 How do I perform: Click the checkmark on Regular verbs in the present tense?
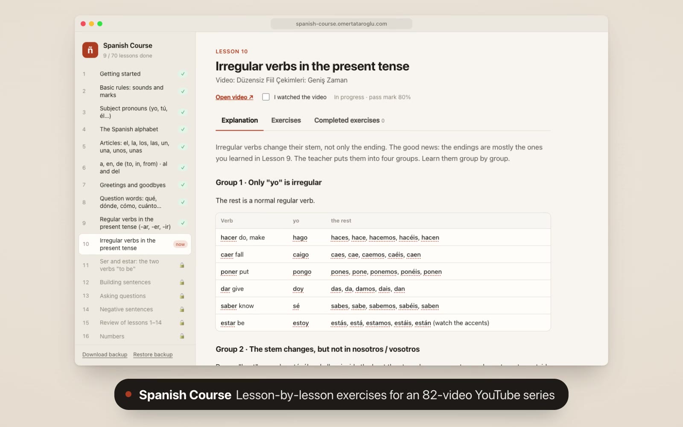[183, 223]
